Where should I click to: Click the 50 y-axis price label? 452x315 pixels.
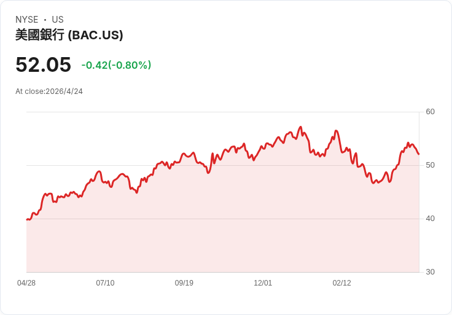pos(430,165)
